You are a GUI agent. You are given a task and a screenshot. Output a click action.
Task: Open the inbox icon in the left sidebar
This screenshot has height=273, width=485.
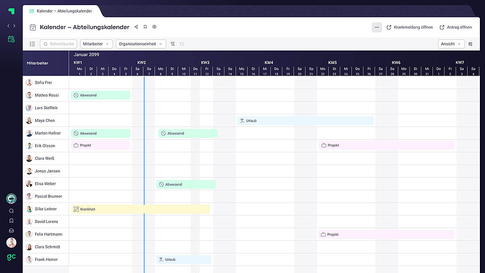(x=11, y=231)
